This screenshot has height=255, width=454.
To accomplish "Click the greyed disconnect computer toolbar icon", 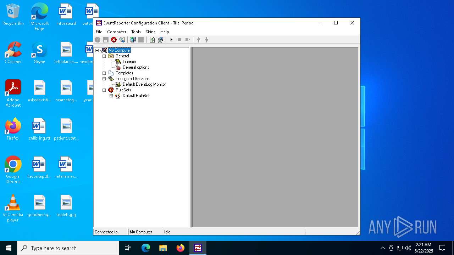I will point(141,40).
